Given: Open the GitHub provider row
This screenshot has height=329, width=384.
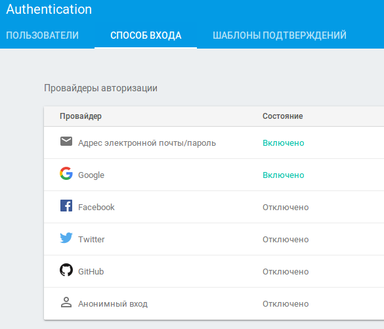Looking at the screenshot, I should 214,271.
